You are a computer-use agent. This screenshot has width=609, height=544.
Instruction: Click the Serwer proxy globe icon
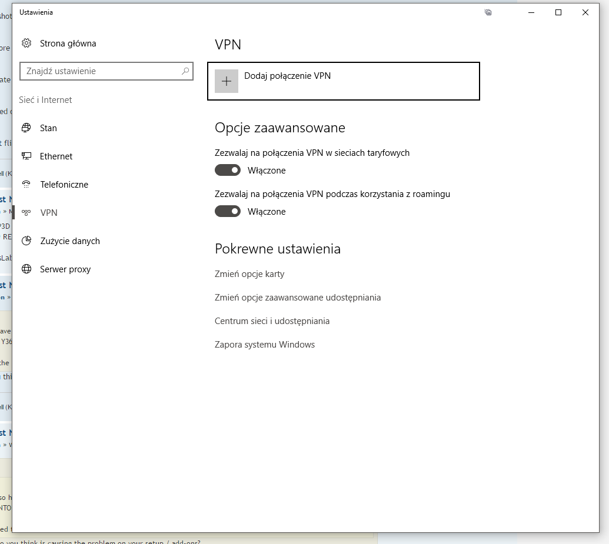point(26,269)
